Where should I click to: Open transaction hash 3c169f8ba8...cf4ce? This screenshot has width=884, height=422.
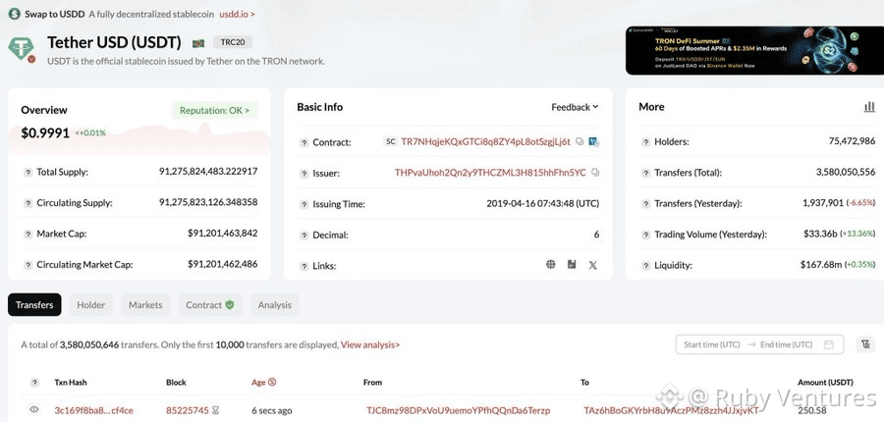94,410
